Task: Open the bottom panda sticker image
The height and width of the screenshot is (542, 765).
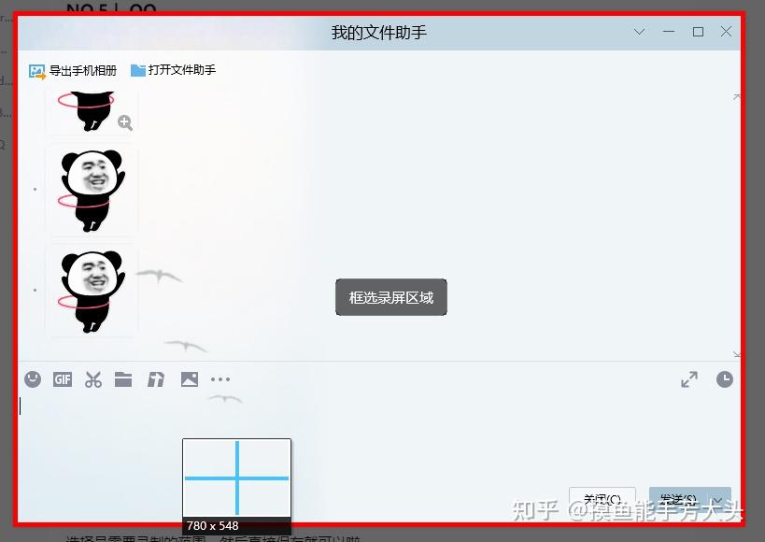Action: [92, 292]
